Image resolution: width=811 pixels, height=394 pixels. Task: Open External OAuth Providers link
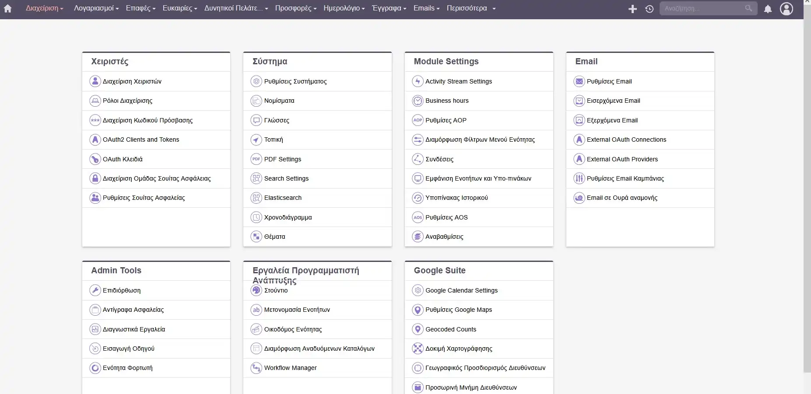coord(622,159)
